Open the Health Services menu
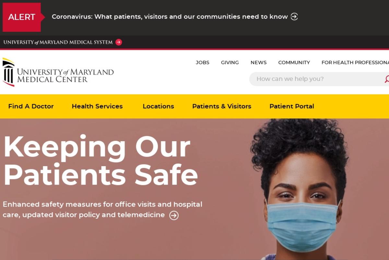Image resolution: width=389 pixels, height=260 pixels. coord(97,106)
